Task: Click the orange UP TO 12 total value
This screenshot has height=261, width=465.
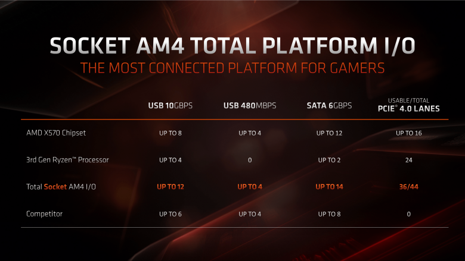Action: click(x=170, y=187)
